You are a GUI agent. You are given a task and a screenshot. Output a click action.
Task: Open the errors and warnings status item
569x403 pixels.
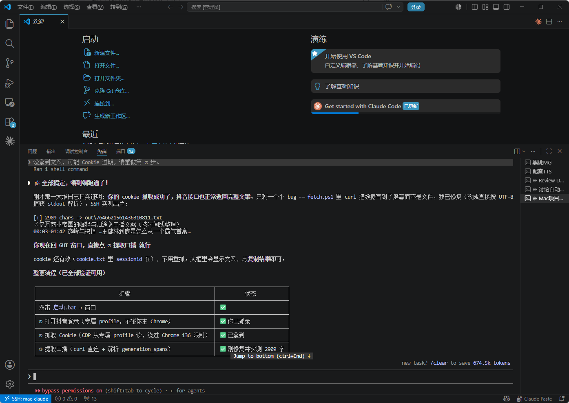pos(66,399)
